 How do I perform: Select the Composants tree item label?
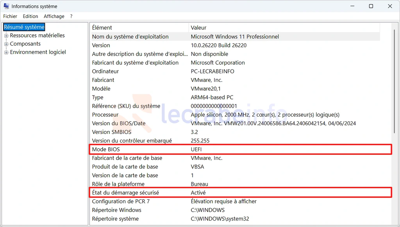coord(25,44)
